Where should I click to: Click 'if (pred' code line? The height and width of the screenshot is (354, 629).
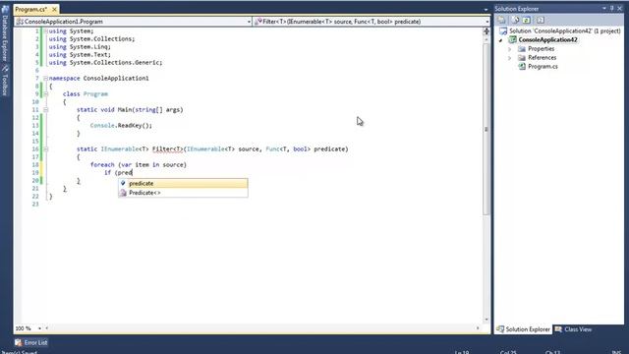tap(118, 173)
